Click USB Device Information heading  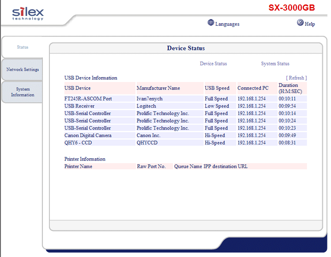(91, 78)
